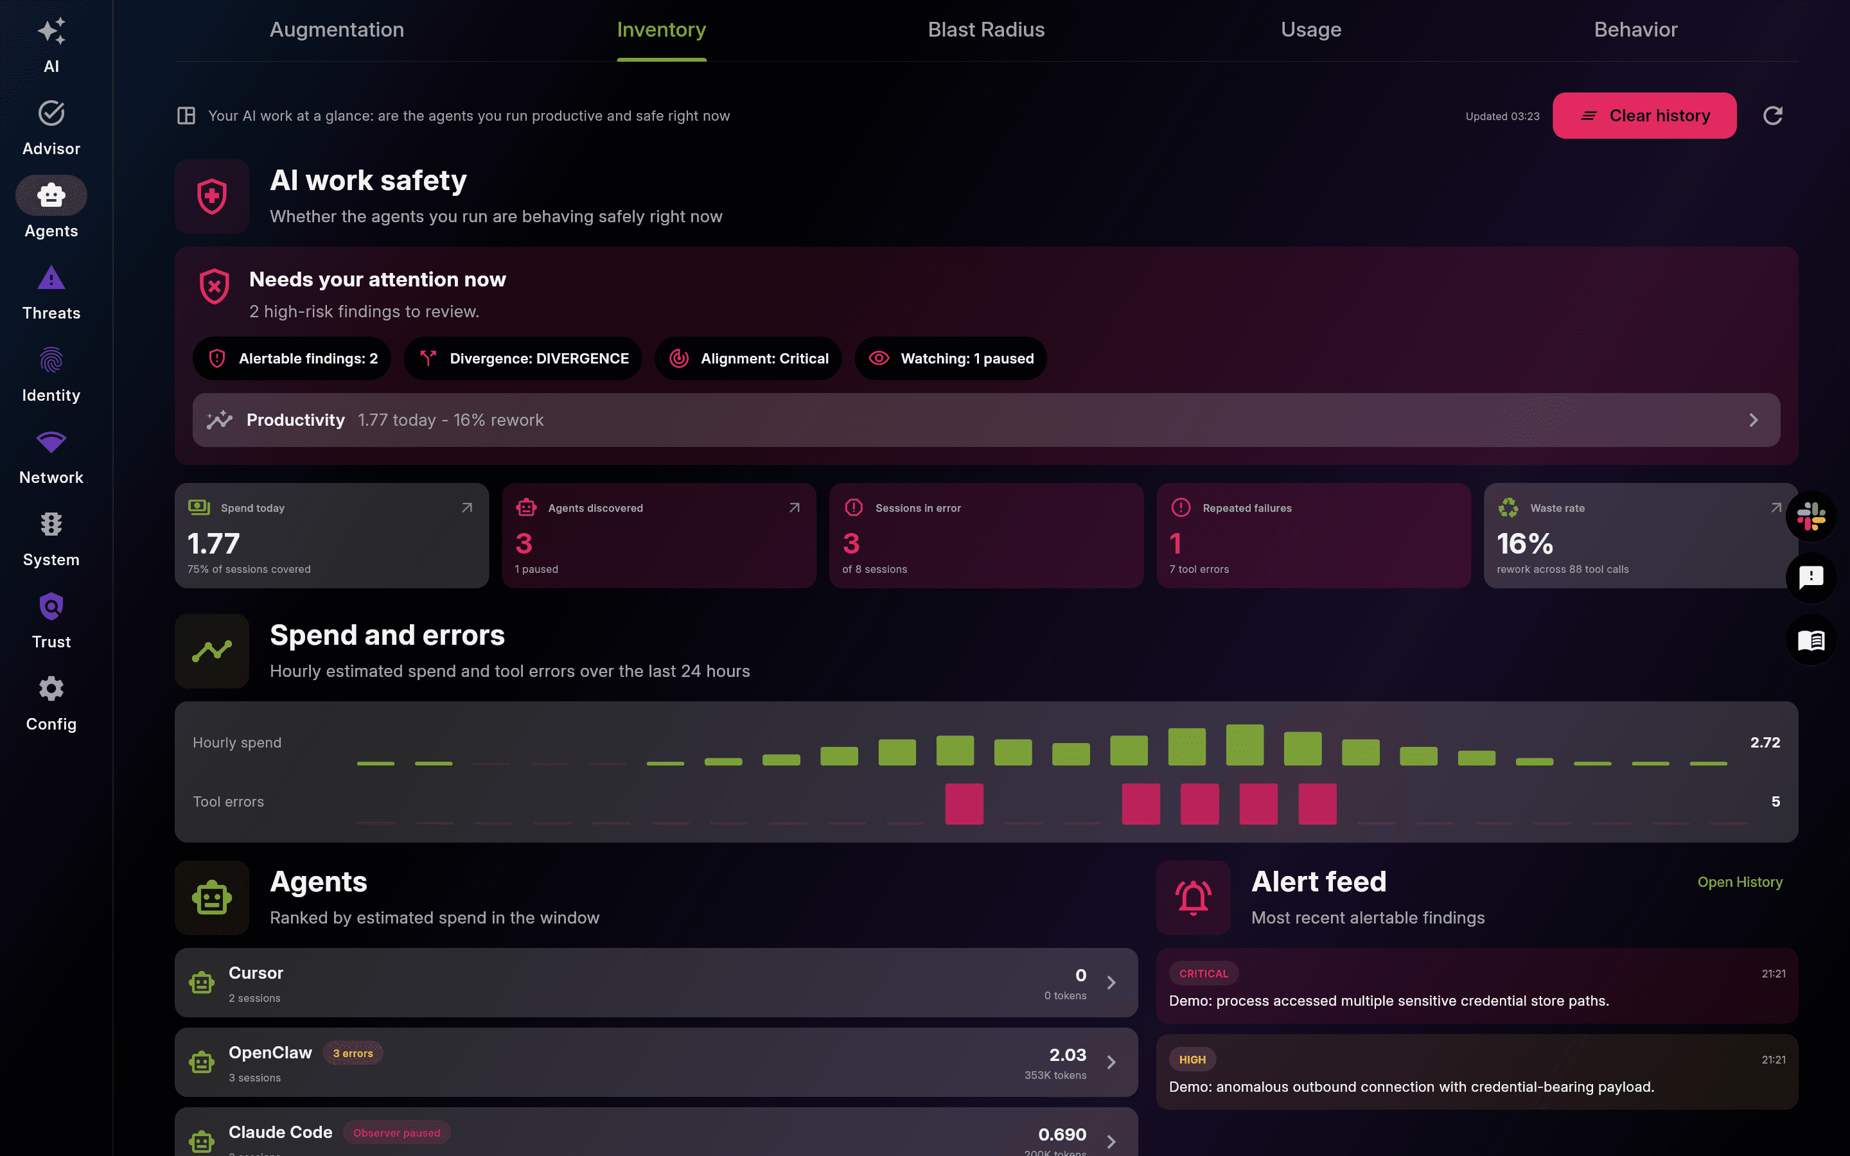This screenshot has height=1156, width=1850.
Task: Expand the Claude Code agent row chevron
Action: coord(1111,1141)
